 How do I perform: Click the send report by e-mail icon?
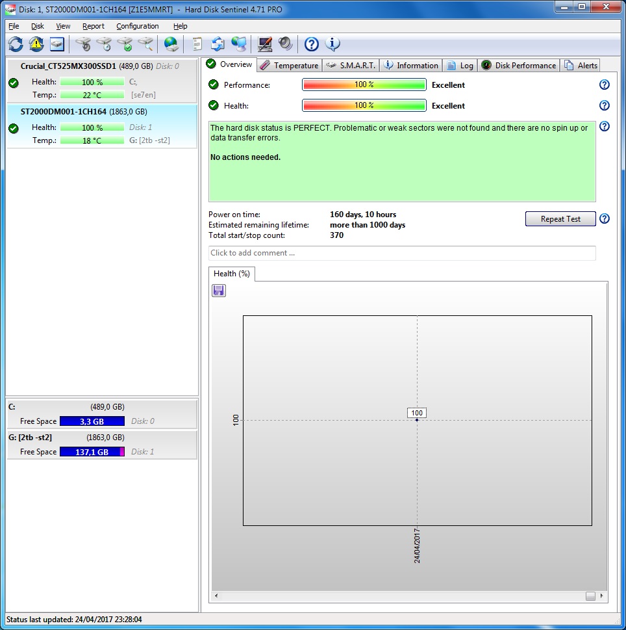[218, 44]
